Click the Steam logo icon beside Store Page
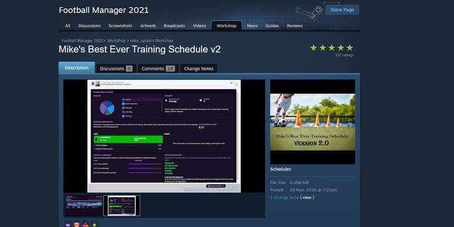The image size is (454, 227). 309,12
